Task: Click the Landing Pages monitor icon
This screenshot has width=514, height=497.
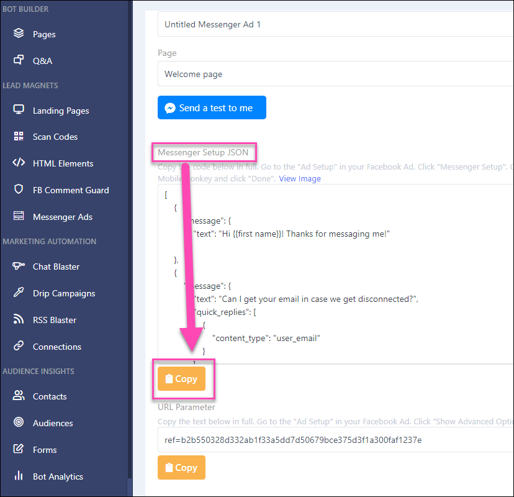Action: click(19, 109)
